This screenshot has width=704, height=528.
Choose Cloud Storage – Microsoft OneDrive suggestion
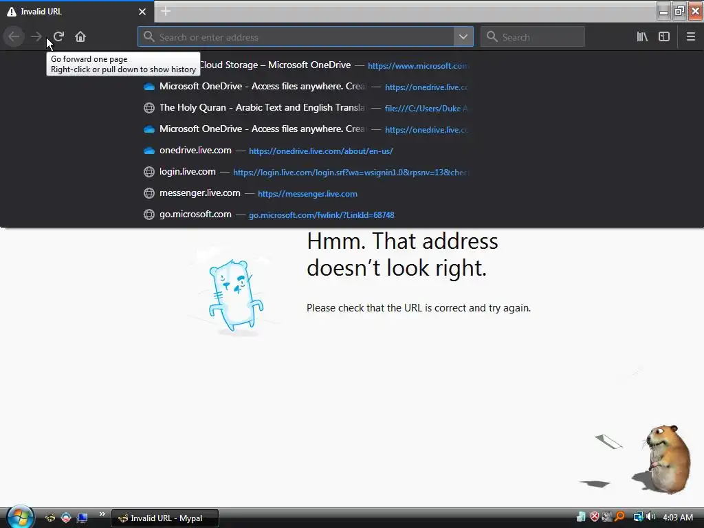pos(305,65)
